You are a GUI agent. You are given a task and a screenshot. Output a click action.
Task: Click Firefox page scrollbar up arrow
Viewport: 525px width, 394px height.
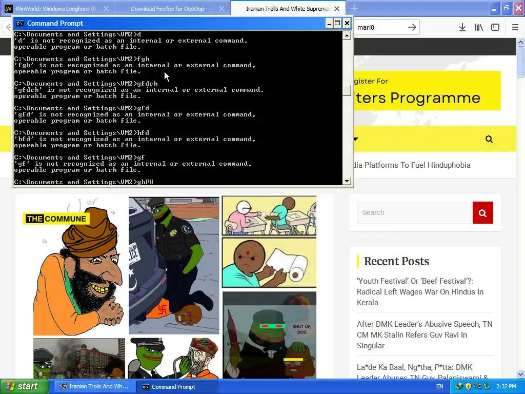pos(521,42)
